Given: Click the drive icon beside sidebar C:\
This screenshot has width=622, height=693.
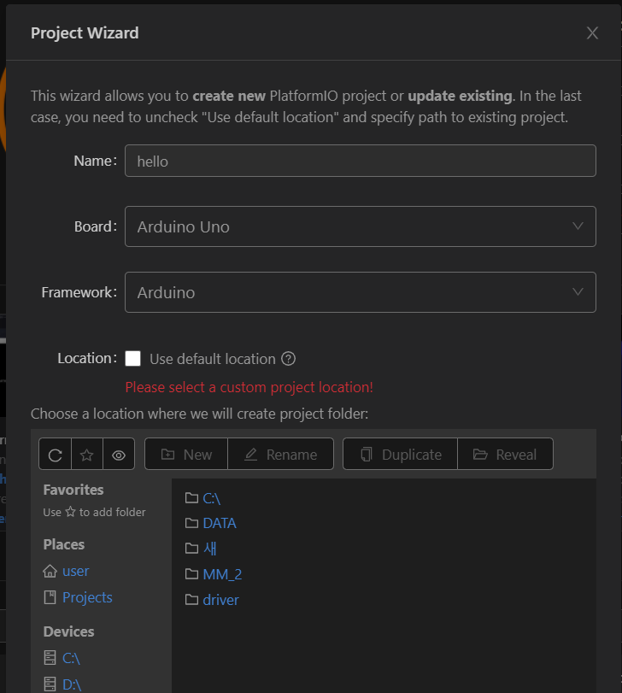Looking at the screenshot, I should [x=50, y=658].
